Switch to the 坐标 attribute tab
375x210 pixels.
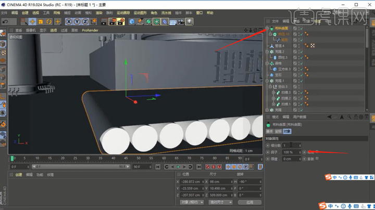(278, 131)
